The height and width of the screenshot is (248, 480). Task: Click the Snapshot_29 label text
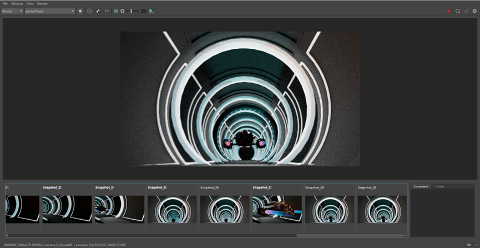367,188
